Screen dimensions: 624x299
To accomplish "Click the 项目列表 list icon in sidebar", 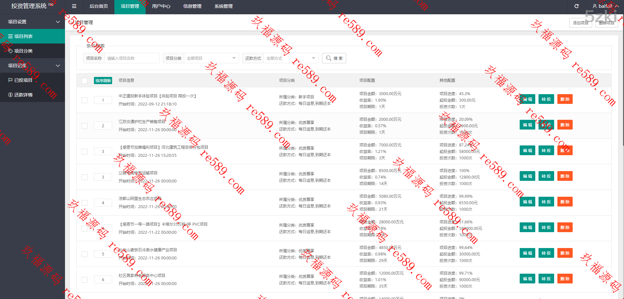I will (10, 36).
